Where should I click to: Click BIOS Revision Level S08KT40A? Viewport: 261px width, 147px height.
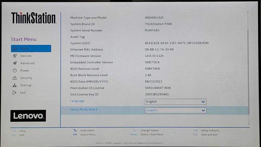click(x=152, y=69)
